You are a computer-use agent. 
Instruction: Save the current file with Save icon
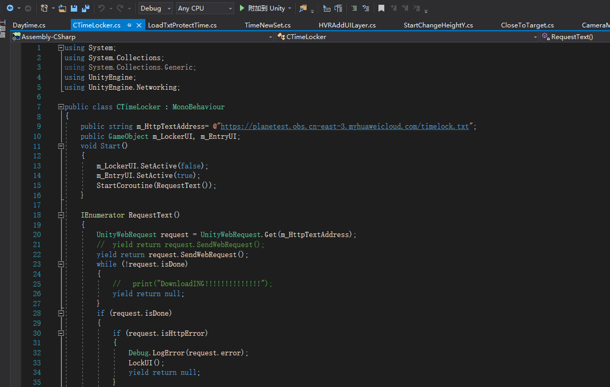[74, 8]
